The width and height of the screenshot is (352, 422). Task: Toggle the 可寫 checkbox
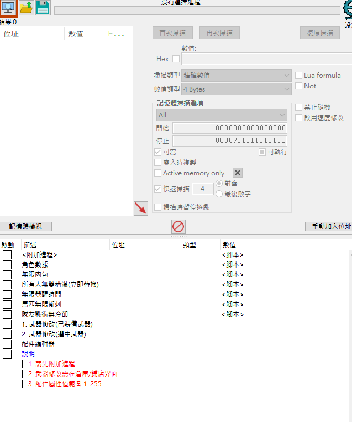point(157,152)
